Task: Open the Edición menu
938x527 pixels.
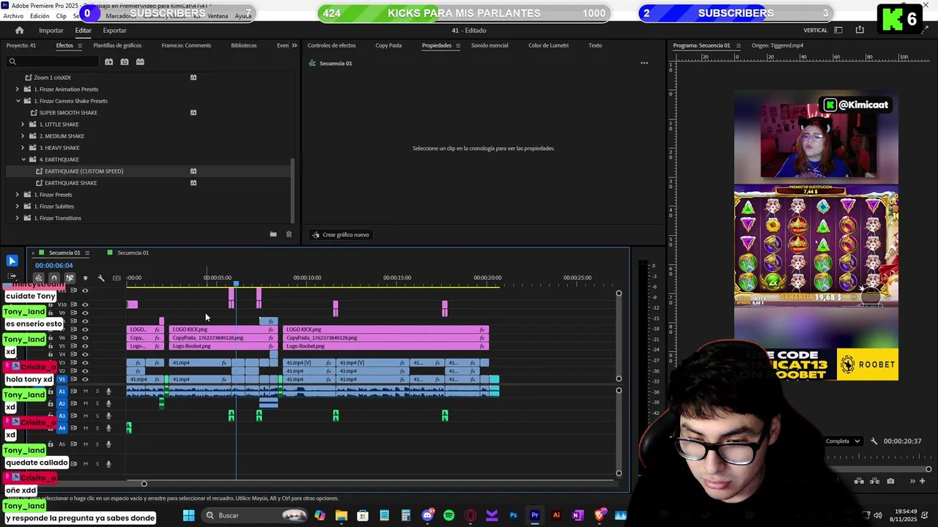Action: coord(40,16)
